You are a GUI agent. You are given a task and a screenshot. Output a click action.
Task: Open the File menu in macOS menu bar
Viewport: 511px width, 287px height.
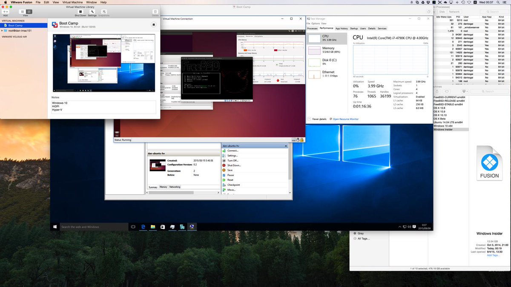pos(38,2)
